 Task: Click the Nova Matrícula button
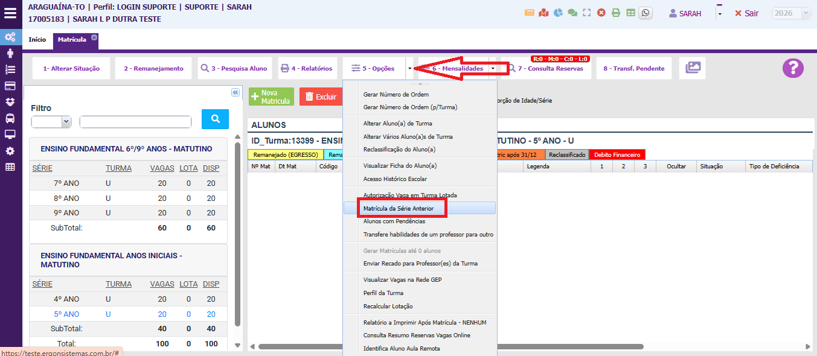tap(271, 97)
